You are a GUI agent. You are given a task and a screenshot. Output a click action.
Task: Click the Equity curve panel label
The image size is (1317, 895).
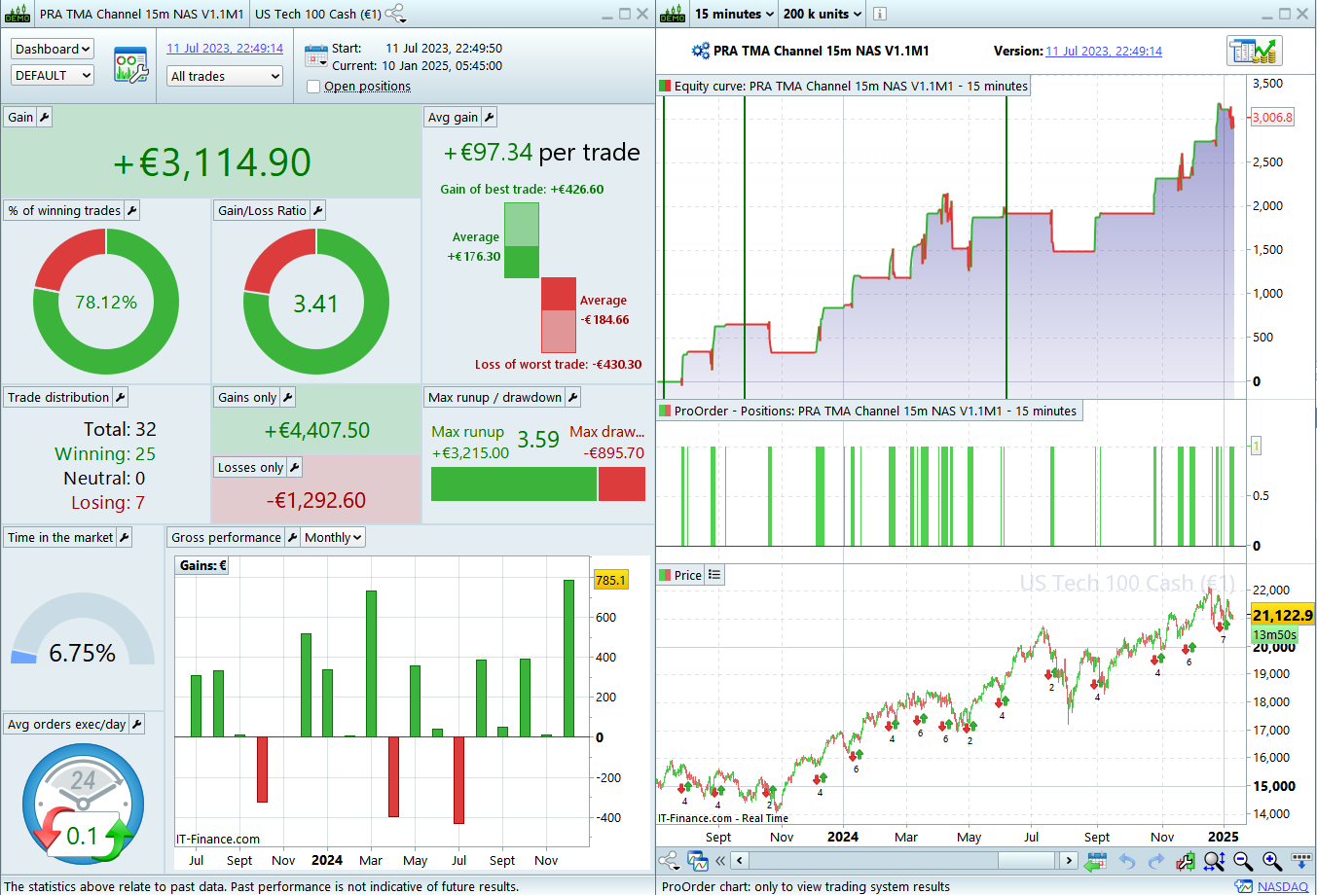851,86
